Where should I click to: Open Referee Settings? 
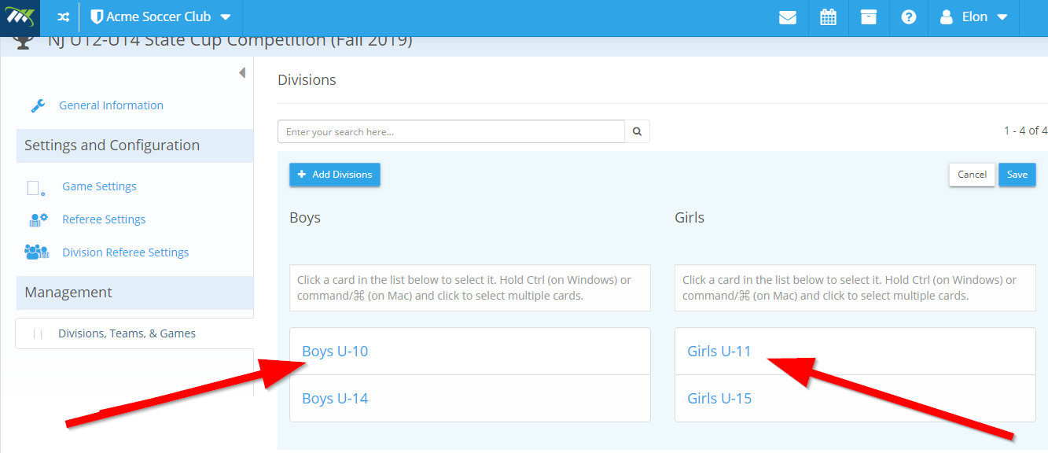click(104, 219)
